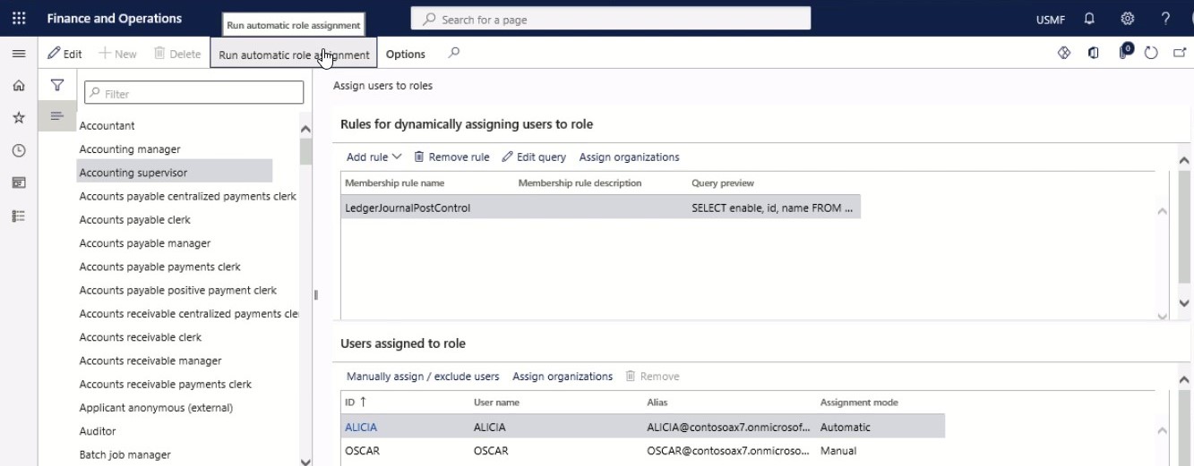Click the User name column header
The image size is (1194, 466).
pos(496,402)
